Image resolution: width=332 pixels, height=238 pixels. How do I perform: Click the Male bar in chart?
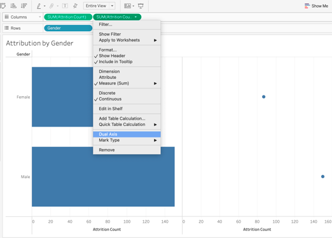[x=103, y=176]
